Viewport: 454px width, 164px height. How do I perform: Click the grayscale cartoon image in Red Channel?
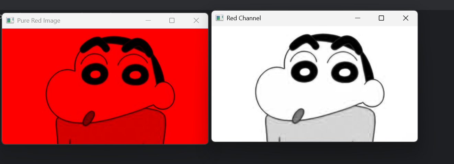pos(315,84)
